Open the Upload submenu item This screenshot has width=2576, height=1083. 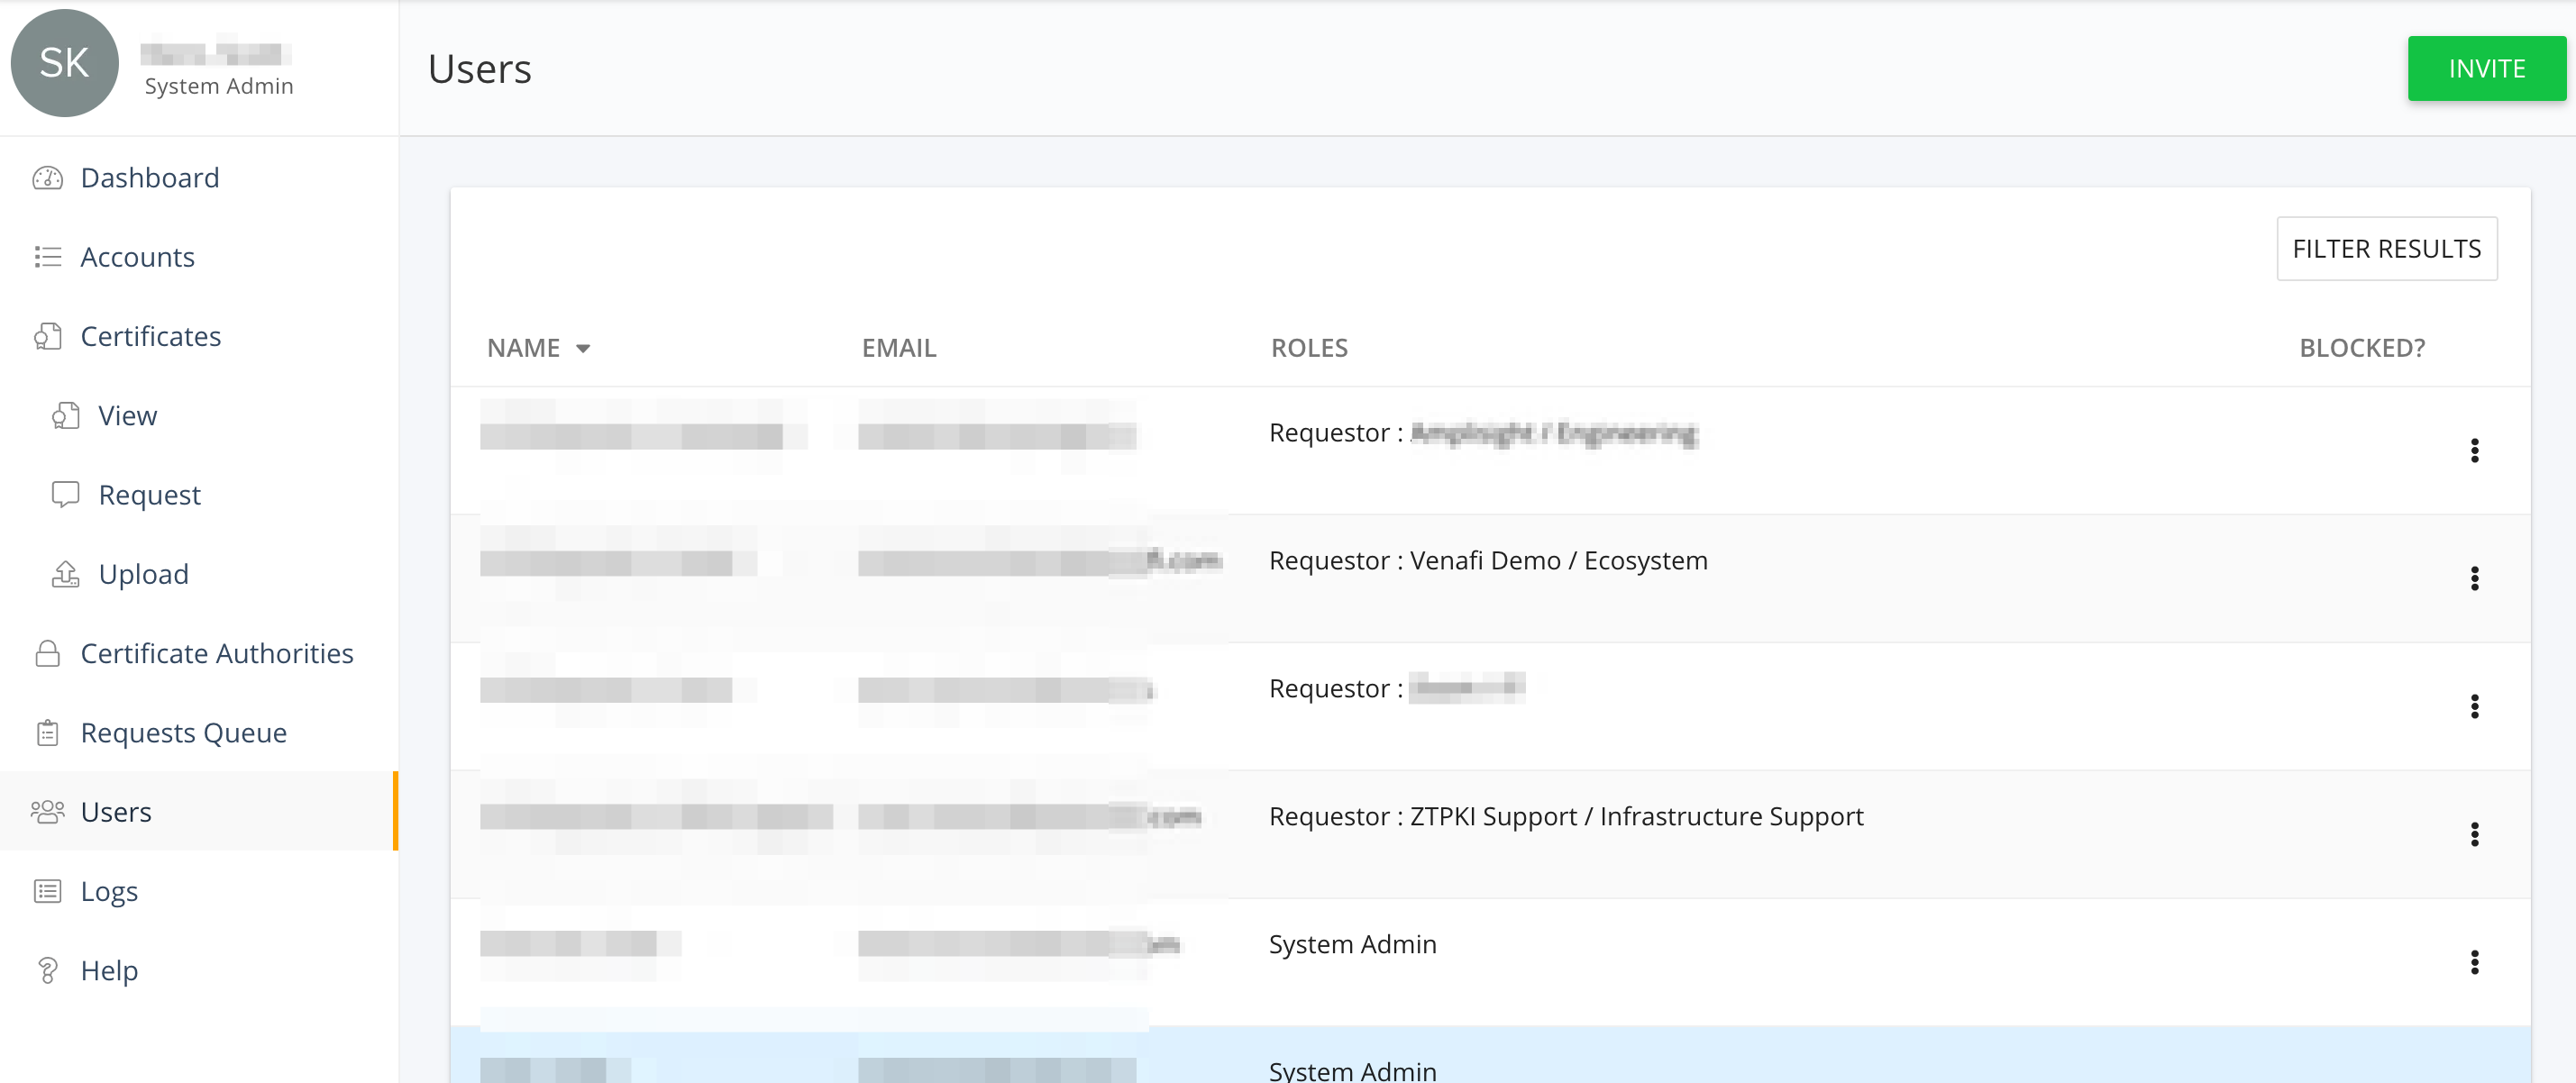[x=199, y=573]
